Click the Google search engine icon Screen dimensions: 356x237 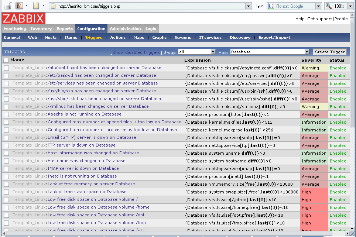[271, 6]
